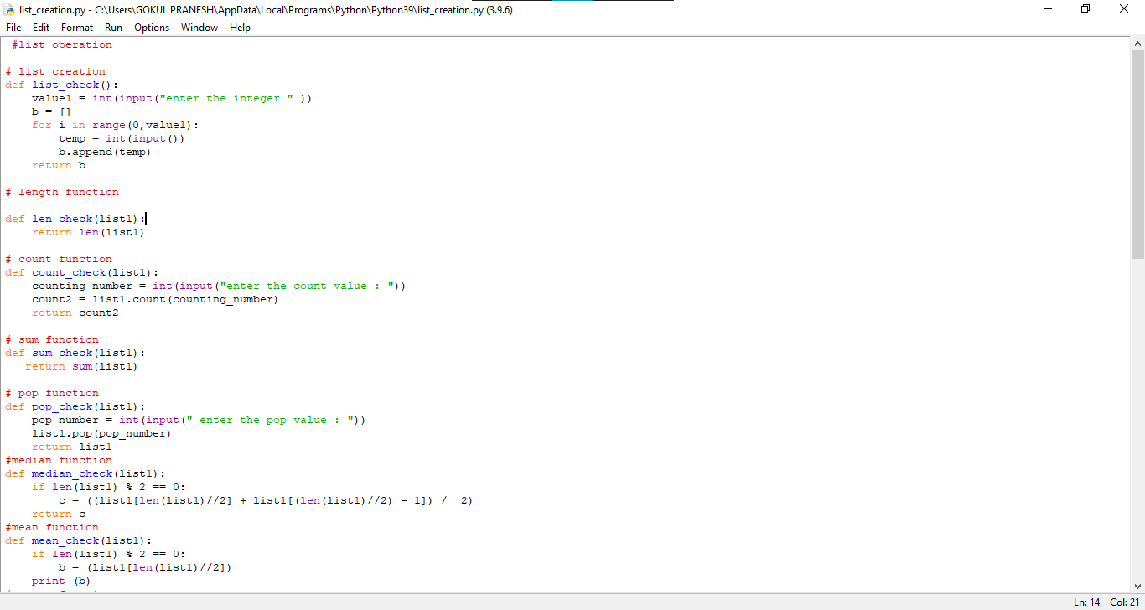Click the '# list creation' comment
The height and width of the screenshot is (610, 1145).
[55, 71]
